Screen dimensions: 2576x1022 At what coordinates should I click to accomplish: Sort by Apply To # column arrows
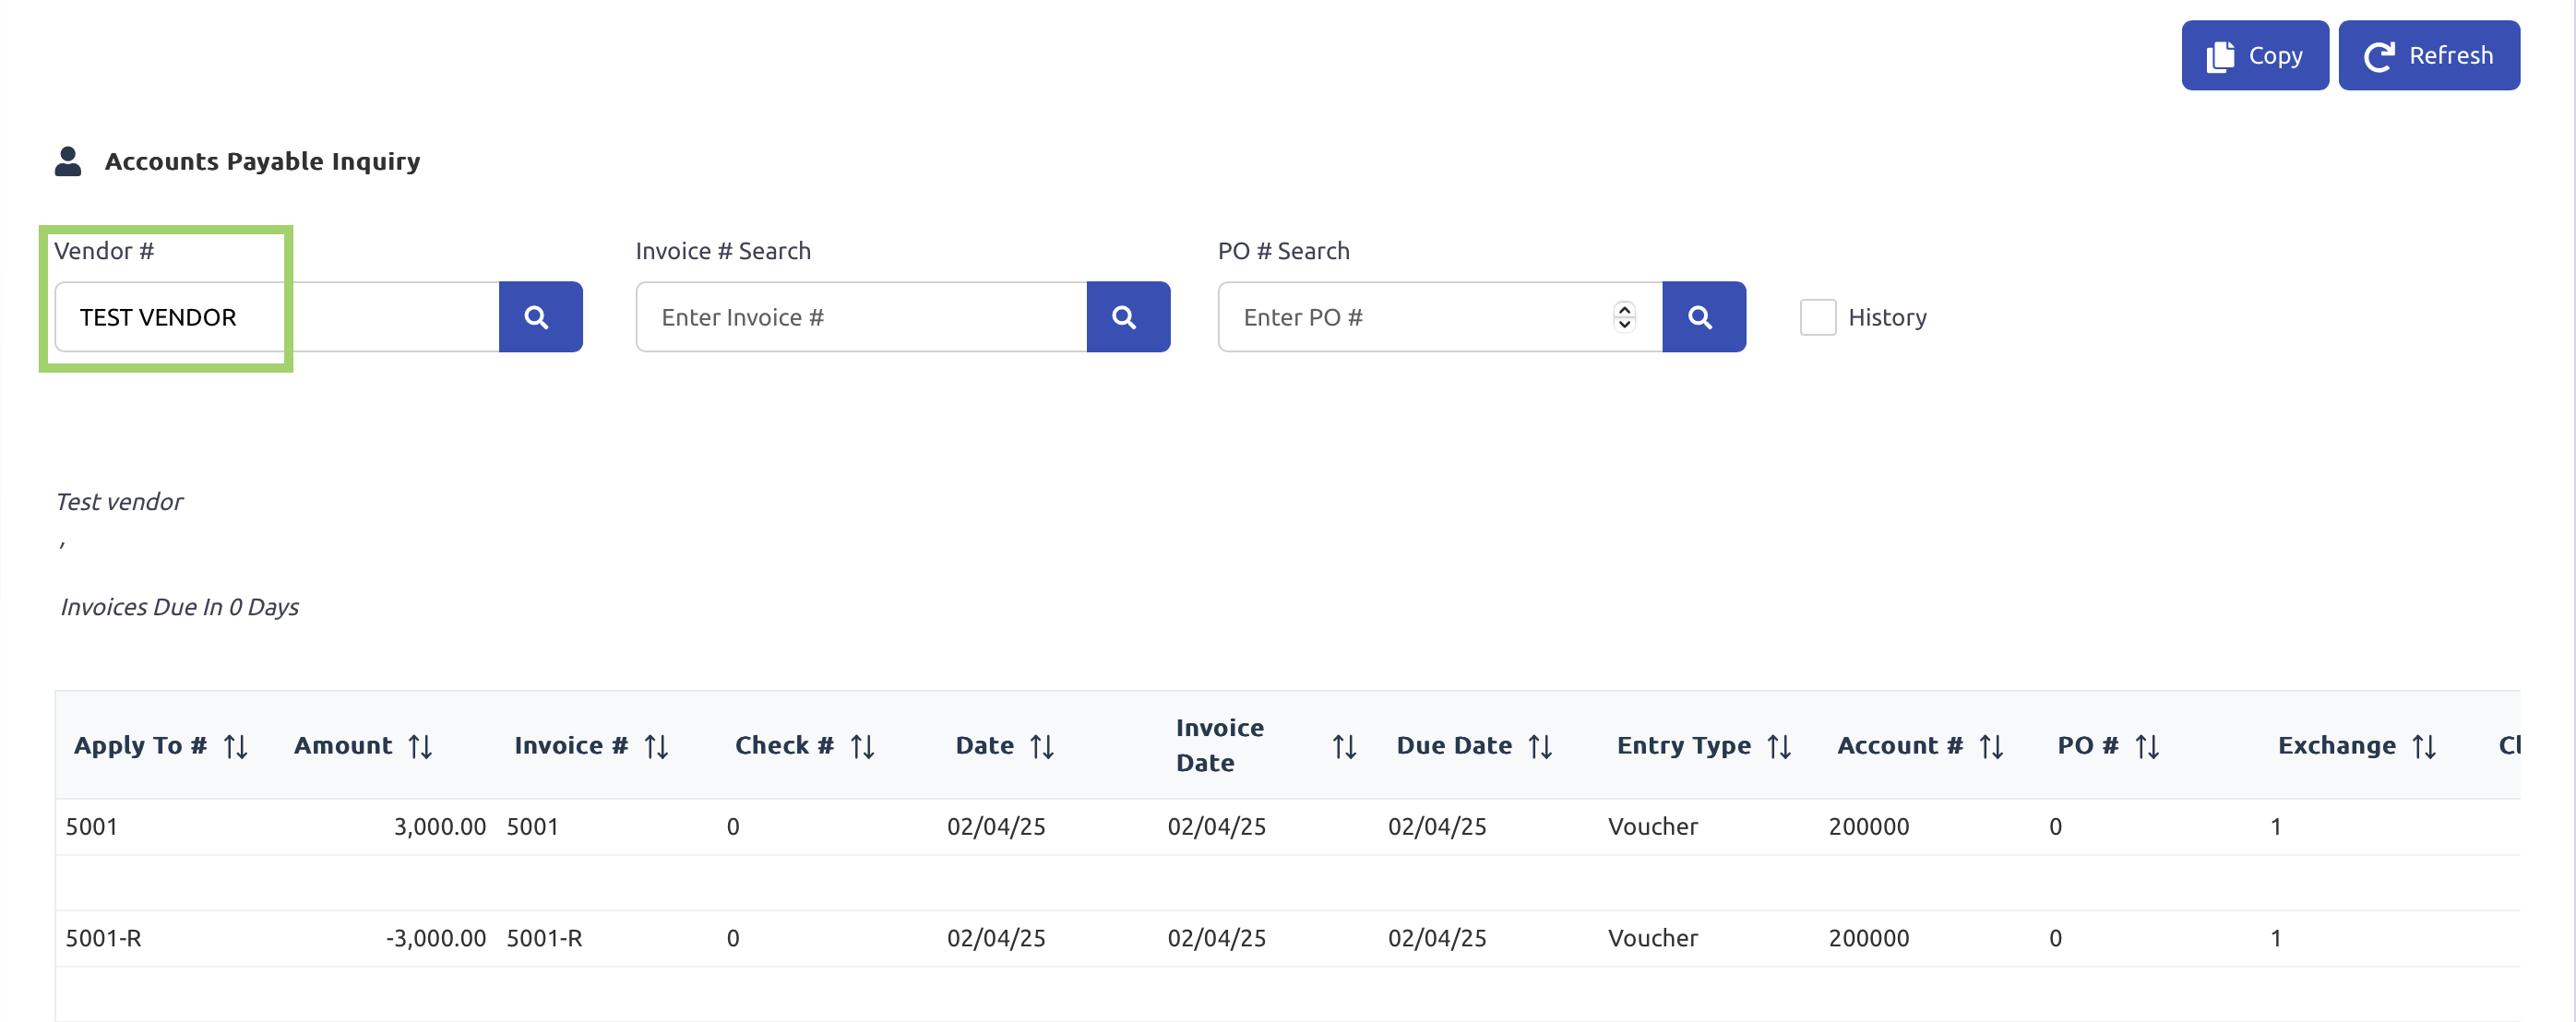(x=236, y=746)
